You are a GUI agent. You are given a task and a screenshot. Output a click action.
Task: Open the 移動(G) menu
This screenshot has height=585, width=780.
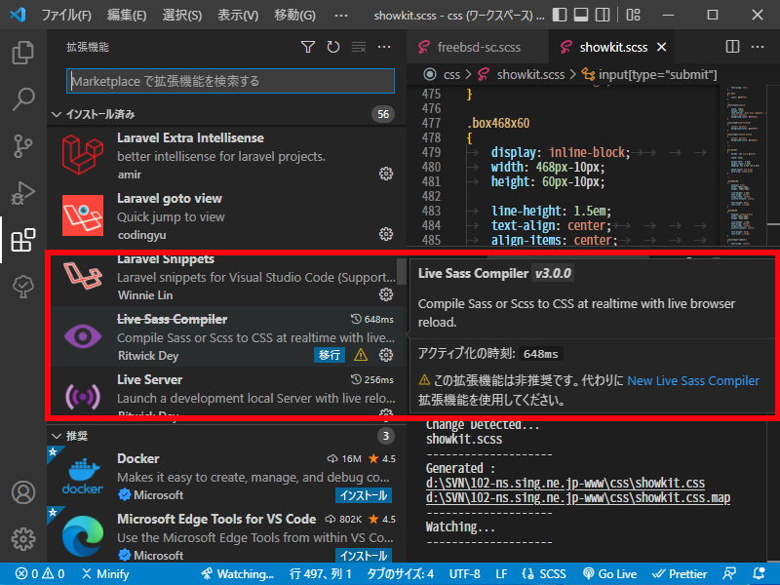point(294,15)
